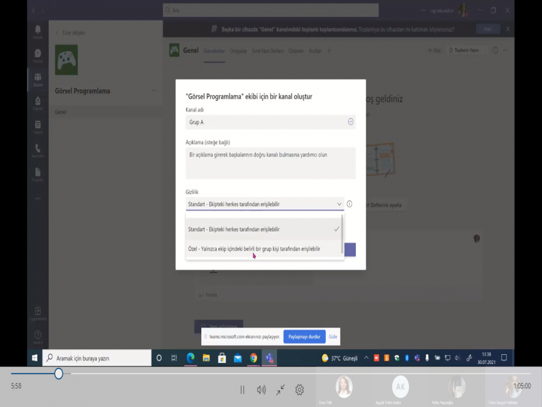
Task: Click the video progress slider handle
Action: 58,373
